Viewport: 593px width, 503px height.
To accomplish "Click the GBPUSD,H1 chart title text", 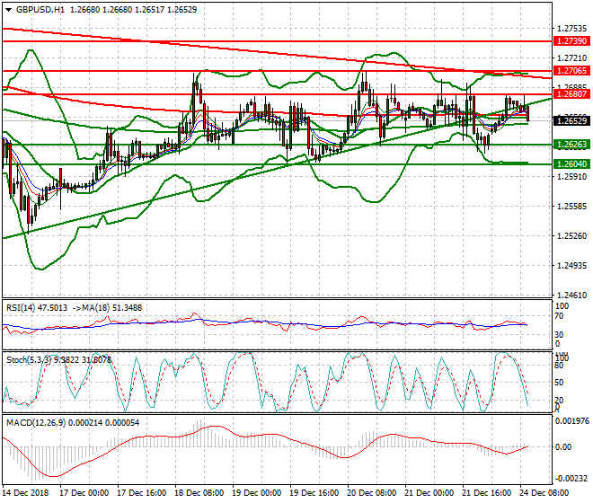I will point(40,10).
